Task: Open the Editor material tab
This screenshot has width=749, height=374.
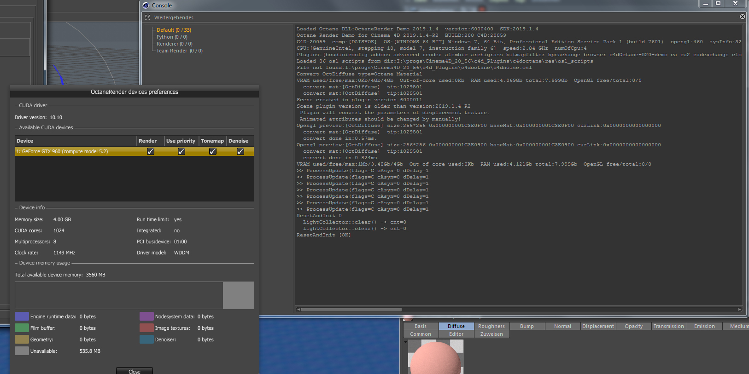Action: click(x=456, y=334)
